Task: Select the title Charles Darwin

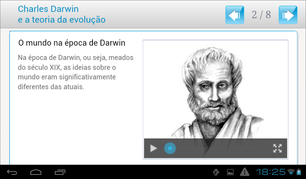Action: 48,9
